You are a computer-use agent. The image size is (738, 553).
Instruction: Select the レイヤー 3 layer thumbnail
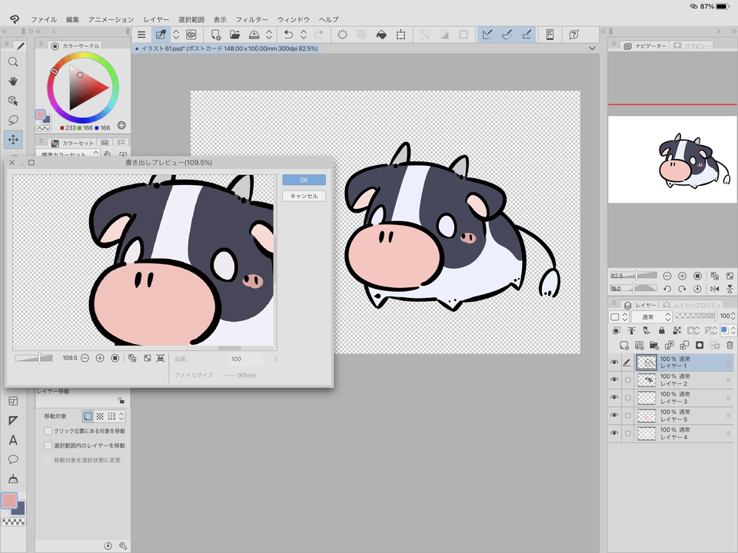click(647, 398)
